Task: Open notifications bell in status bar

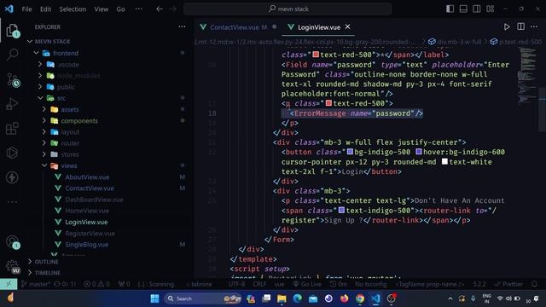Action: coord(535,284)
